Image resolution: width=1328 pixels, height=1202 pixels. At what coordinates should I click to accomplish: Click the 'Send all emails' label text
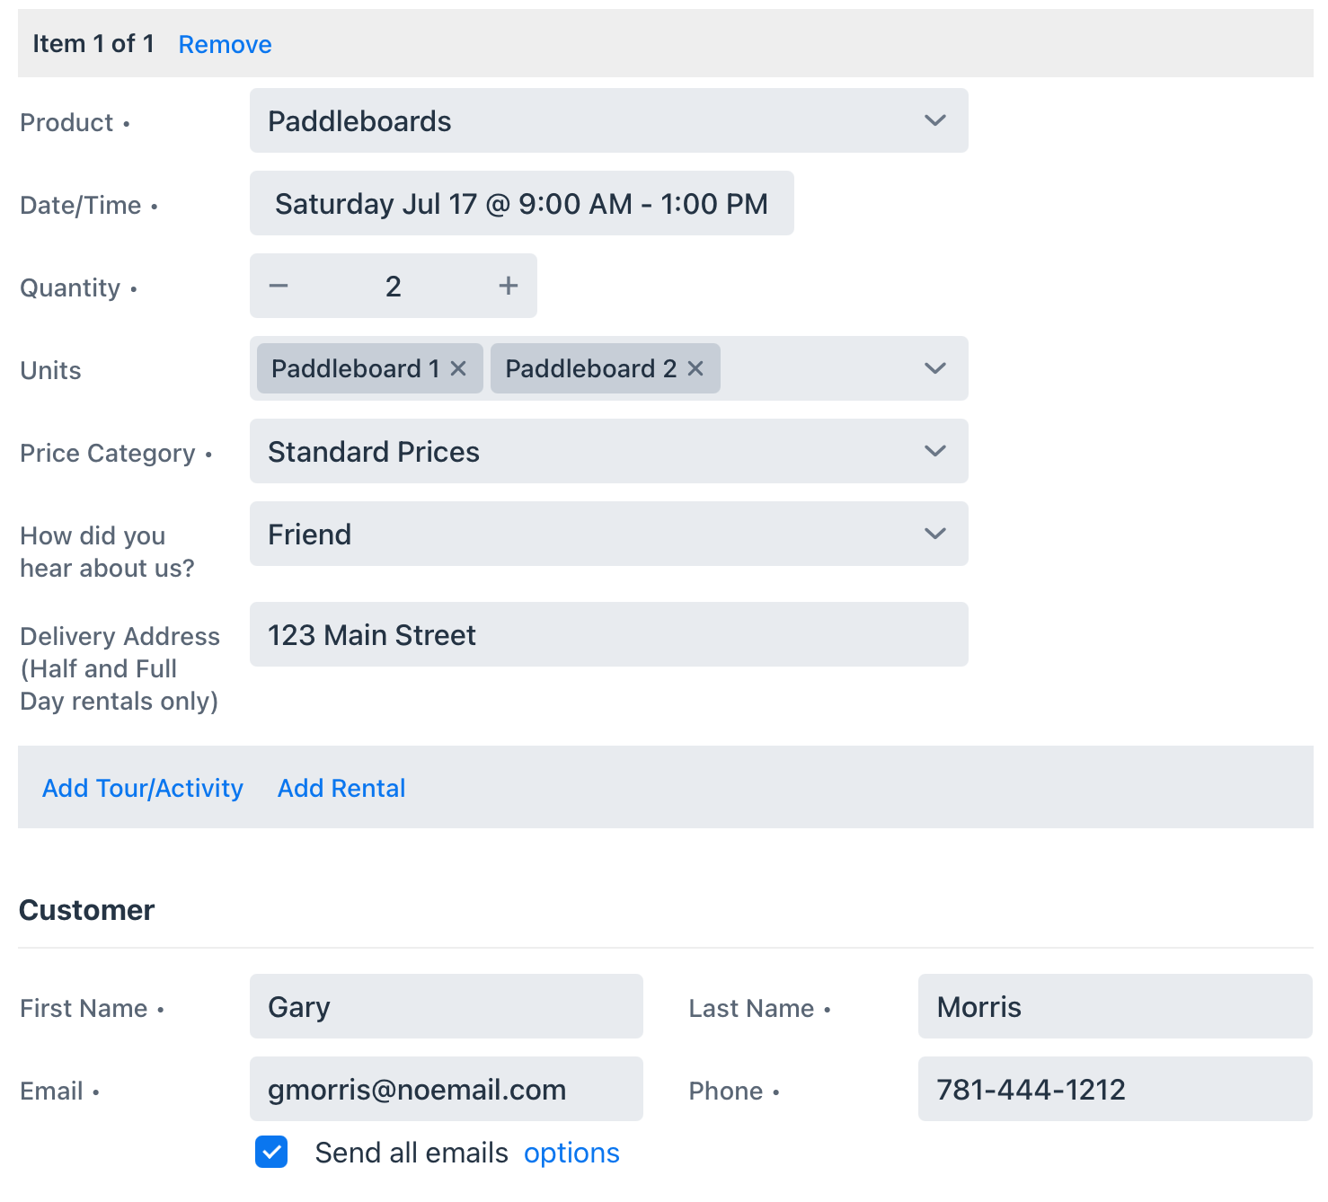pyautogui.click(x=412, y=1153)
